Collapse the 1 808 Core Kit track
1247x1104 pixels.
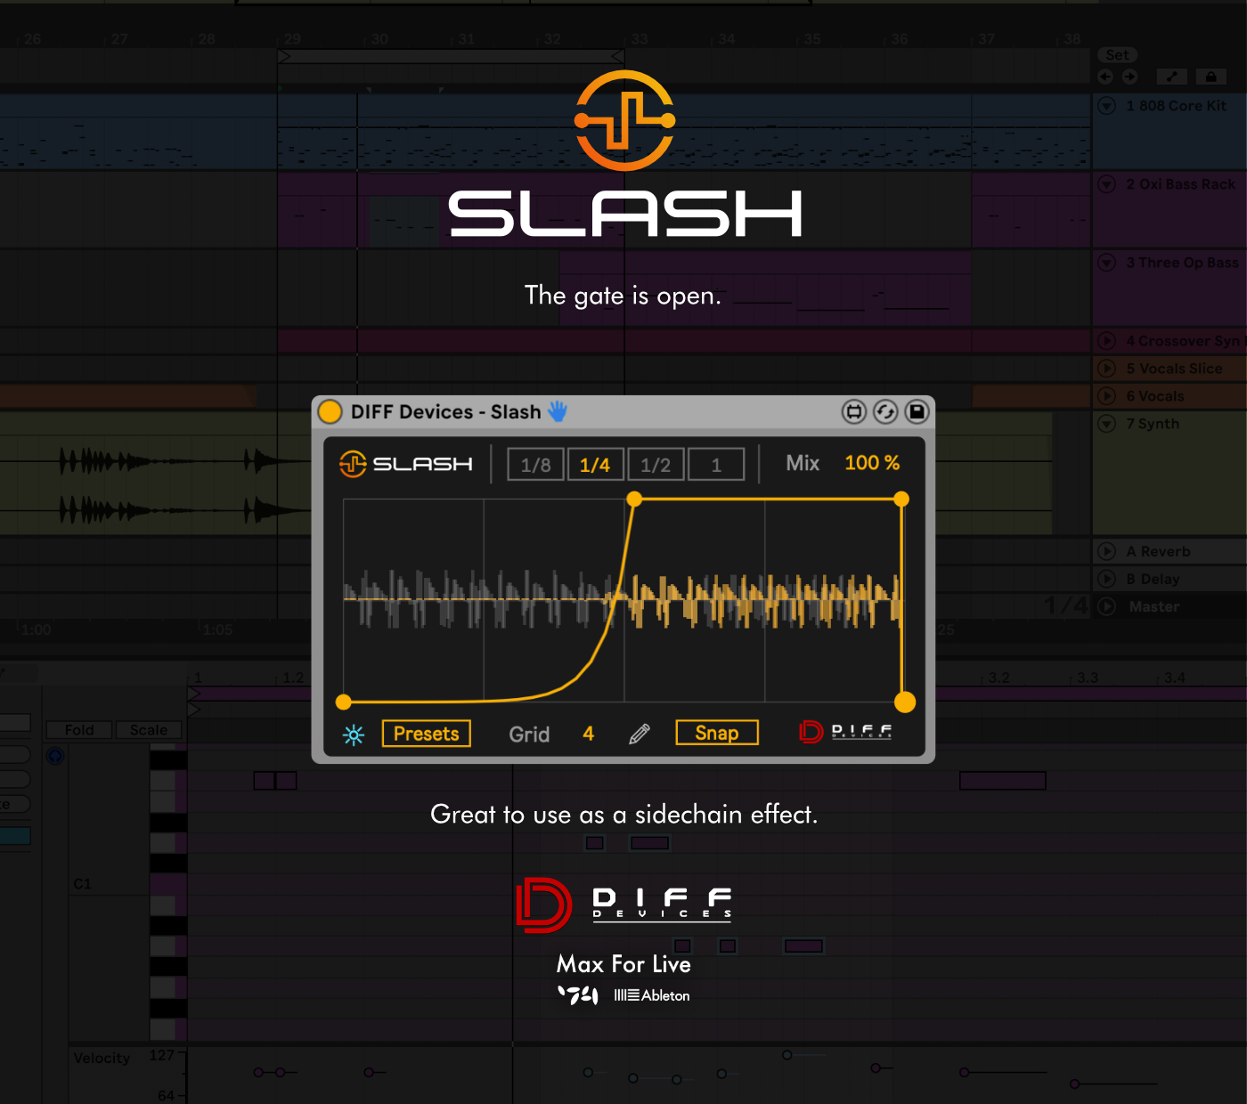pyautogui.click(x=1107, y=106)
